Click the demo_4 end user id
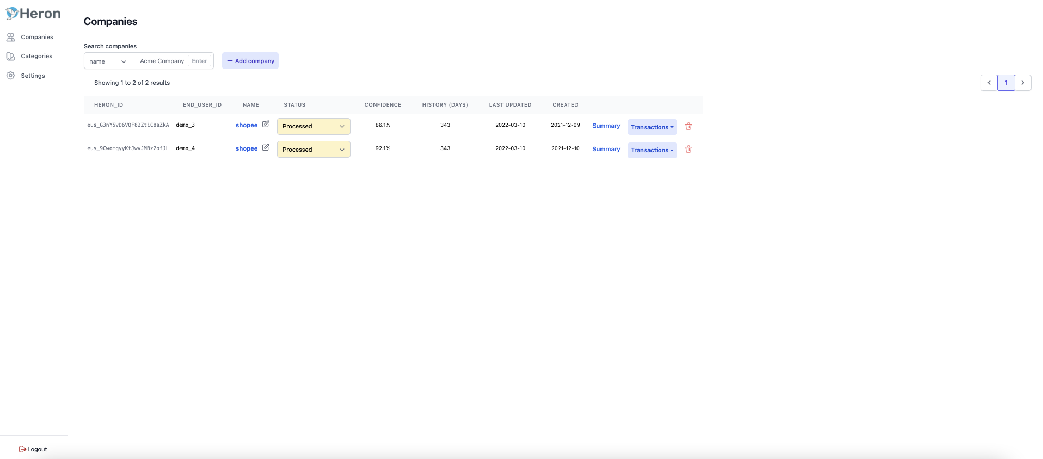 point(186,148)
